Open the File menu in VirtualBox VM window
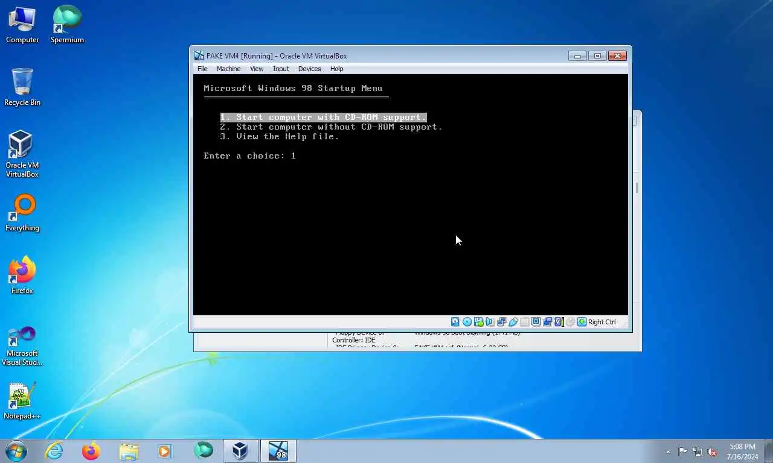This screenshot has height=463, width=773. (x=202, y=69)
